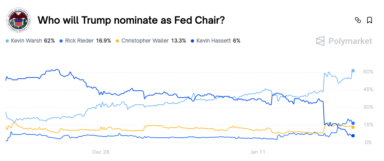384x161 pixels.
Task: Click the 60% y-axis label
Action: [368, 72]
